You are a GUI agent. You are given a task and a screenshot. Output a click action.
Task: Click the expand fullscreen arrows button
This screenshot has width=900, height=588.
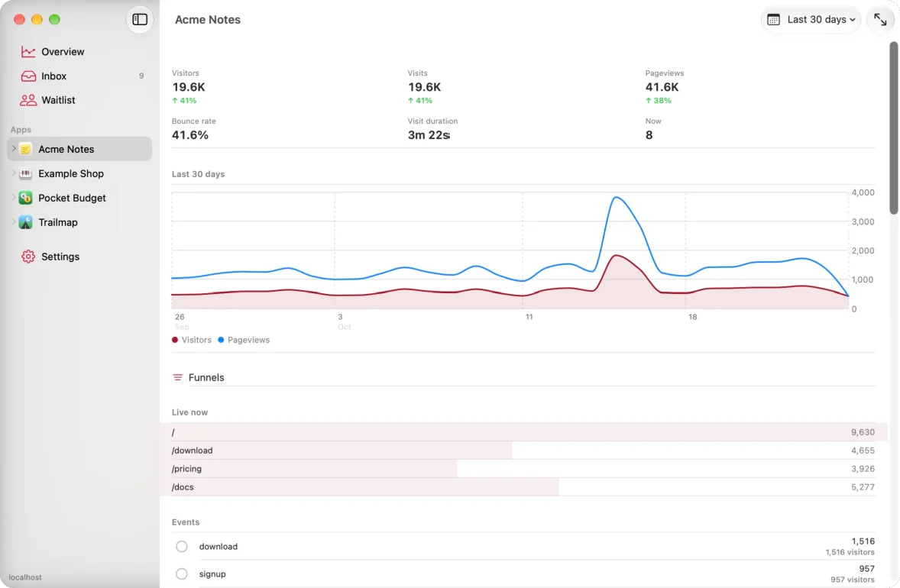pyautogui.click(x=880, y=20)
